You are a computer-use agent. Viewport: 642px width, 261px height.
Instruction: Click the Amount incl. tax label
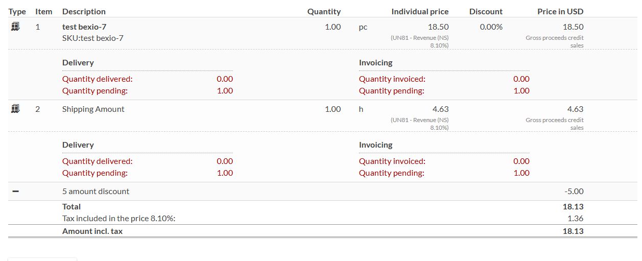click(x=92, y=231)
